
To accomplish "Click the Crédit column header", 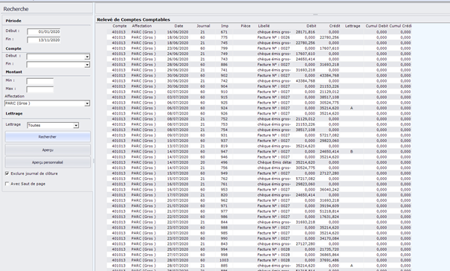I will [x=335, y=26].
